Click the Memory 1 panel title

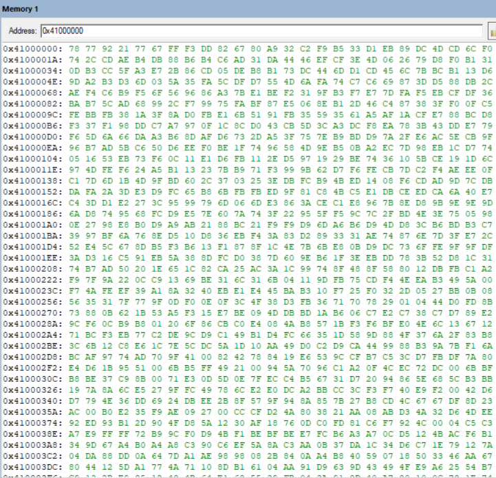(x=20, y=9)
